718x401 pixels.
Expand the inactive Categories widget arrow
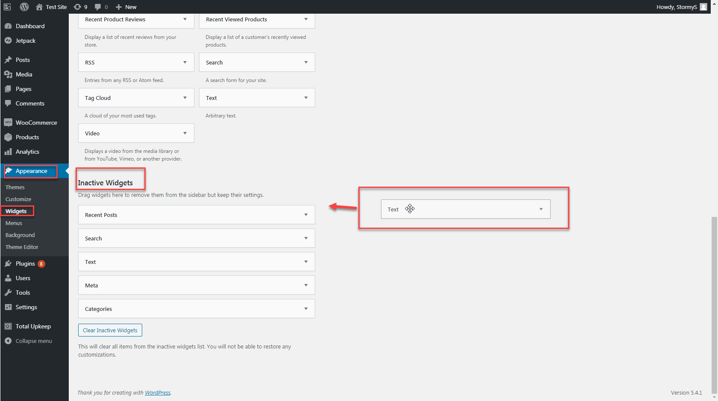[306, 309]
